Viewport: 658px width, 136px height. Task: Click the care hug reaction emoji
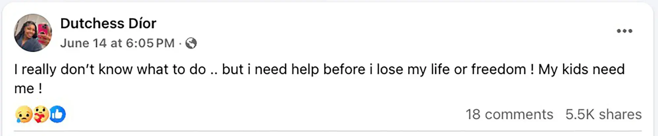[x=41, y=115]
